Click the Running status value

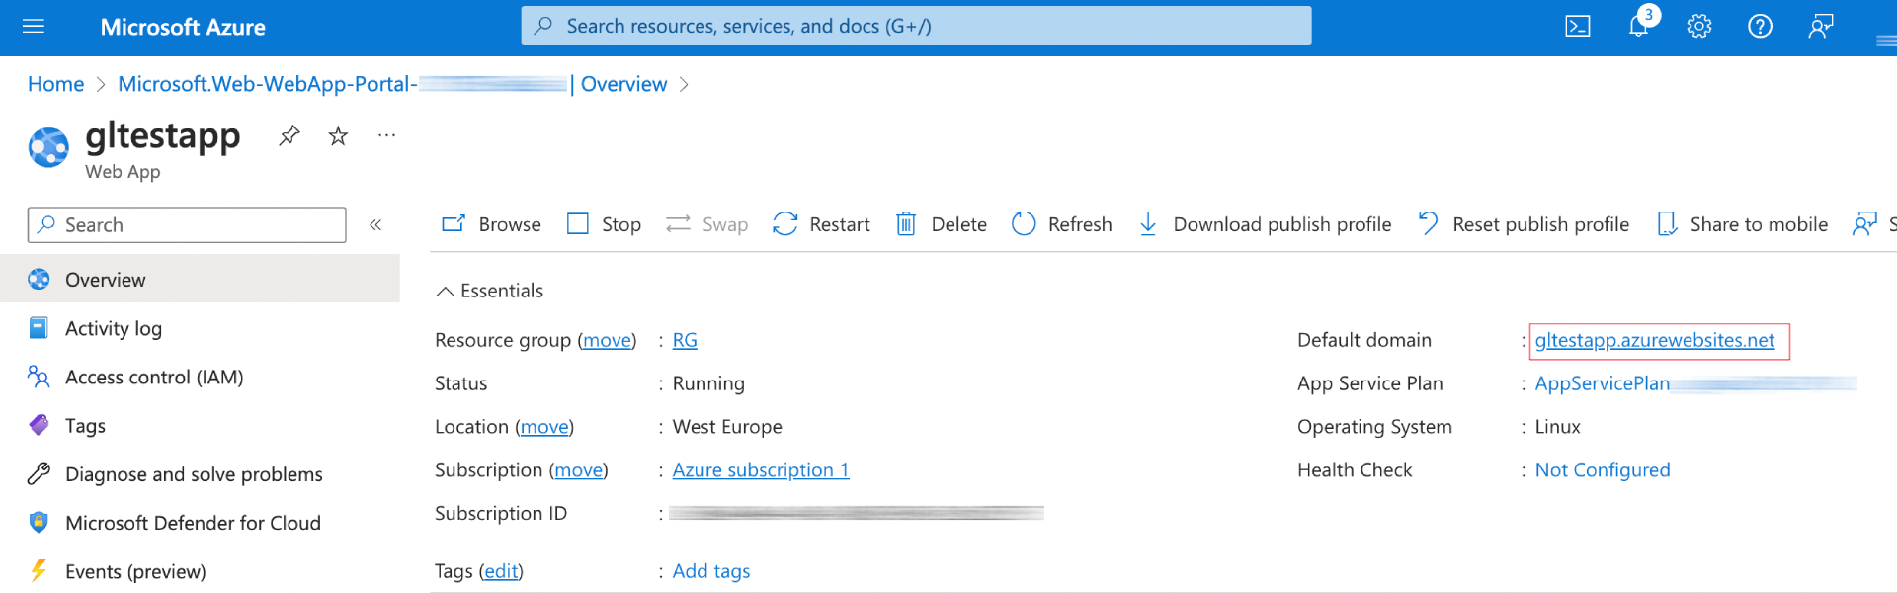point(708,383)
